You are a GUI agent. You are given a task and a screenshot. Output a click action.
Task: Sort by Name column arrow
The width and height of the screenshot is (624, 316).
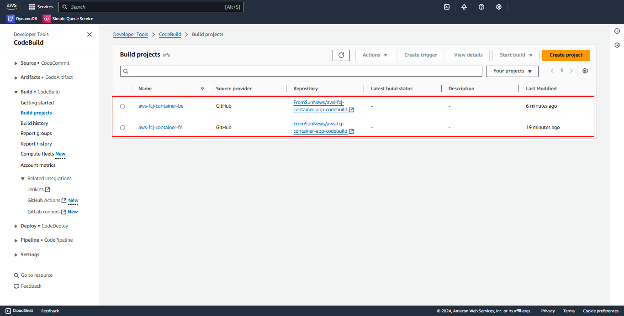pos(202,89)
